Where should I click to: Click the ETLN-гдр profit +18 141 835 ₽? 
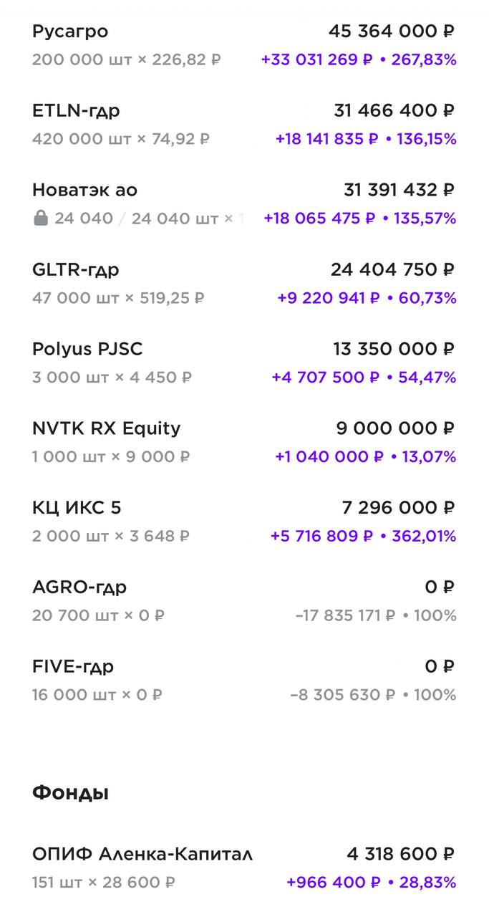click(326, 139)
